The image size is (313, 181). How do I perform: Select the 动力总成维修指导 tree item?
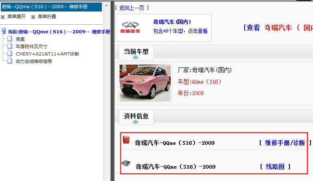[x=34, y=61]
